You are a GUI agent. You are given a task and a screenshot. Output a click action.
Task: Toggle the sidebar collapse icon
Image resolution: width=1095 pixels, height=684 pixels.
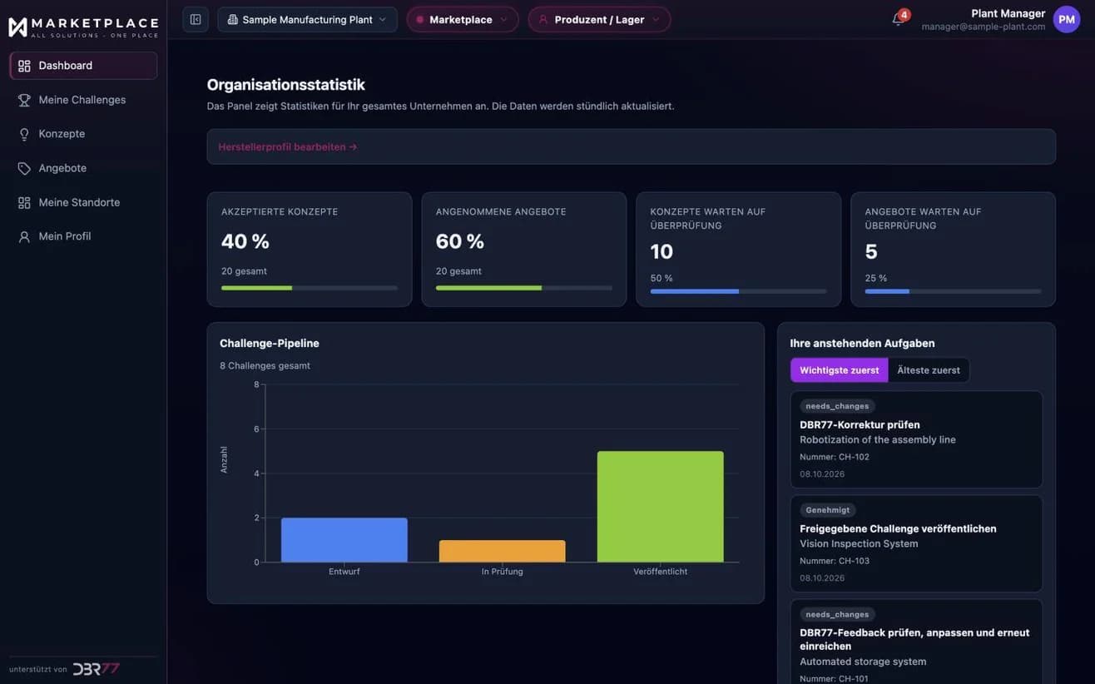[x=196, y=19]
